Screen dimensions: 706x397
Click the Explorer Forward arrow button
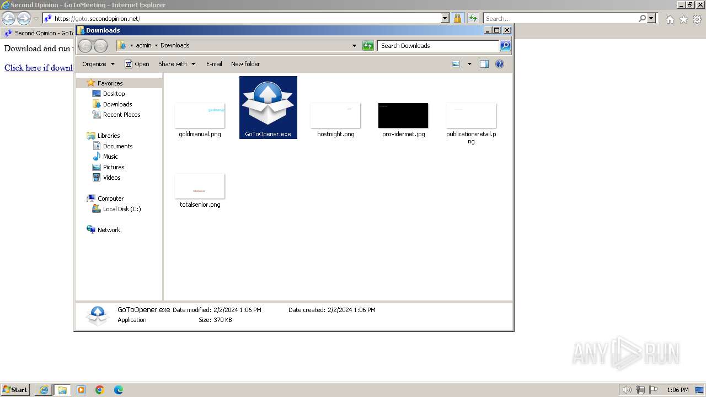click(x=100, y=46)
